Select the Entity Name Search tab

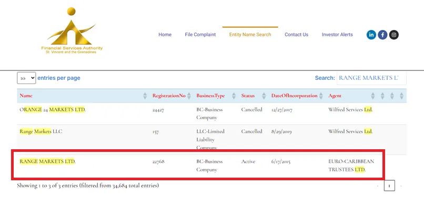(250, 35)
